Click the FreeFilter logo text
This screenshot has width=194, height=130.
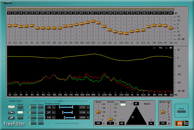click(x=14, y=124)
